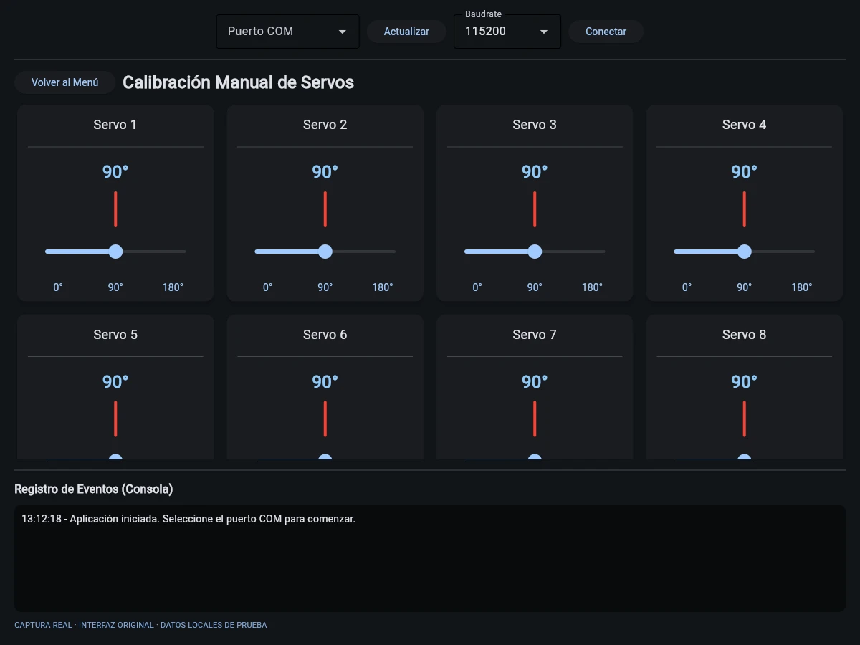The width and height of the screenshot is (860, 645).
Task: Open the Baudrate 115200 dropdown
Action: [x=507, y=32]
